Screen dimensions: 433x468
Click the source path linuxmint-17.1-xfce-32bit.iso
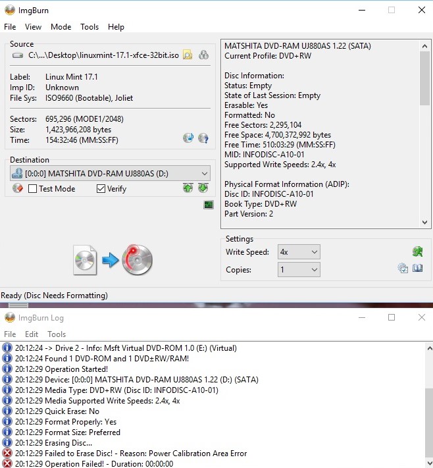click(x=103, y=55)
